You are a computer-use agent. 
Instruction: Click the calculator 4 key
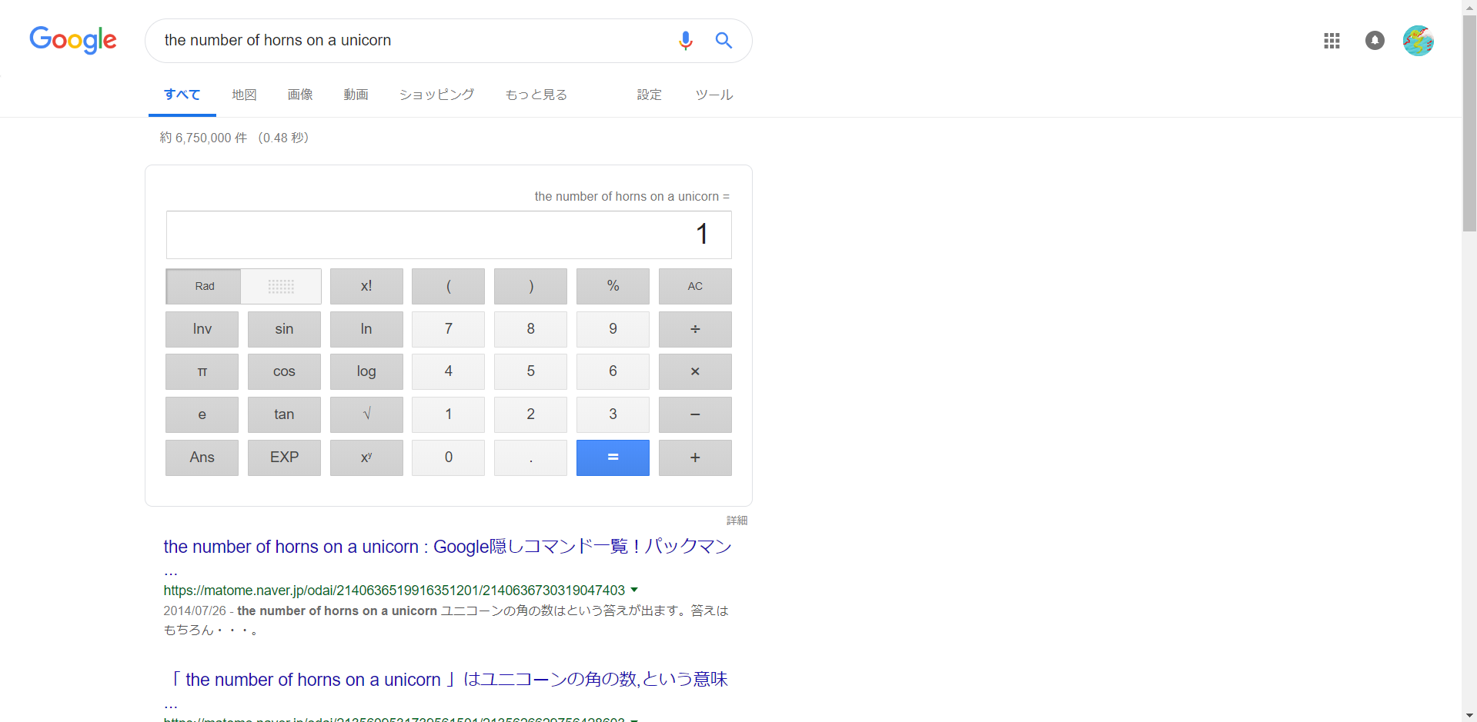coord(448,371)
